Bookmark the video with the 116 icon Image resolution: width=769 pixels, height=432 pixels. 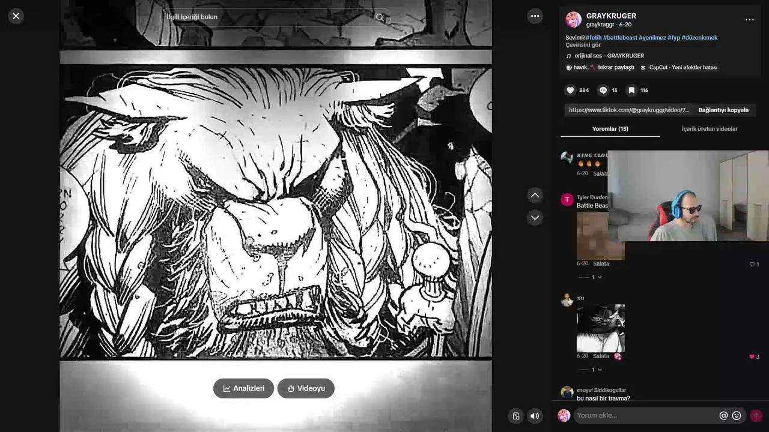tap(631, 90)
